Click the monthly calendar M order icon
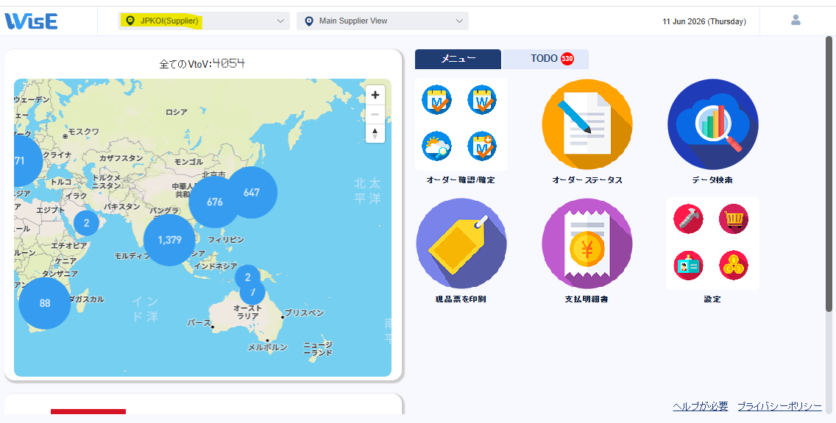Image resolution: width=836 pixels, height=423 pixels. click(436, 99)
